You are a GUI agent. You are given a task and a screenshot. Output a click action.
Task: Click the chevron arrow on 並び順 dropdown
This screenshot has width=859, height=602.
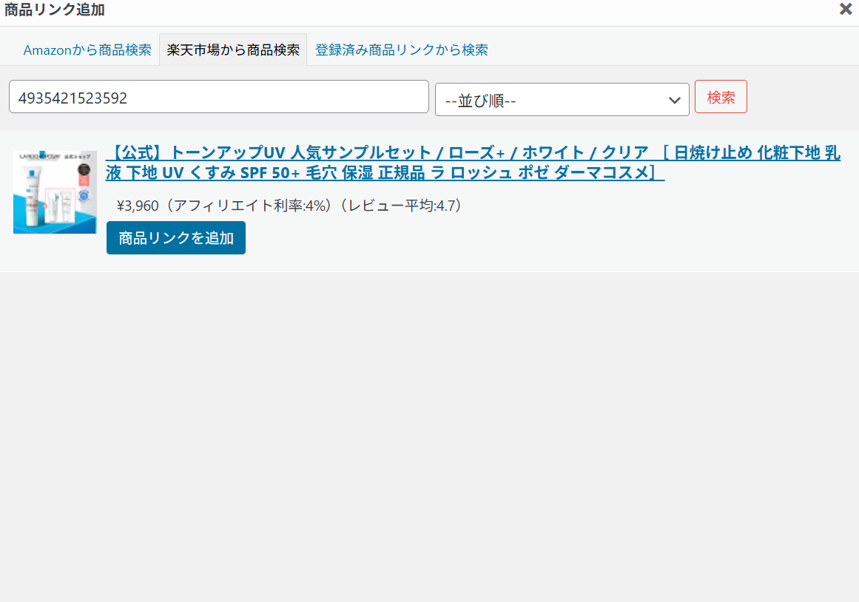click(x=674, y=101)
